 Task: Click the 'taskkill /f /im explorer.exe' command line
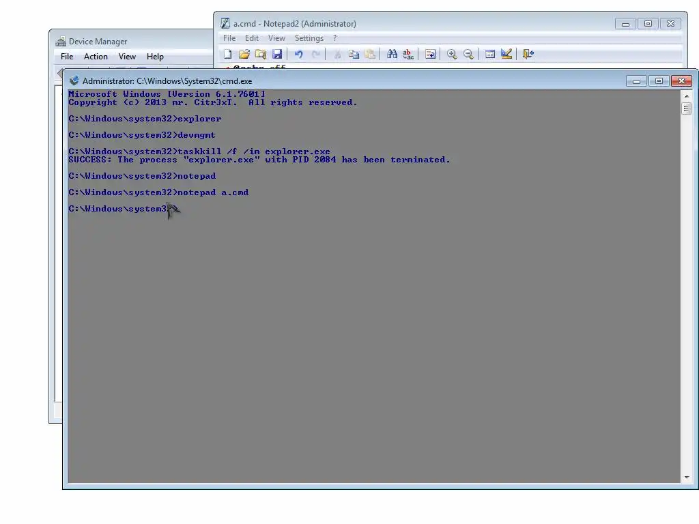pos(199,151)
